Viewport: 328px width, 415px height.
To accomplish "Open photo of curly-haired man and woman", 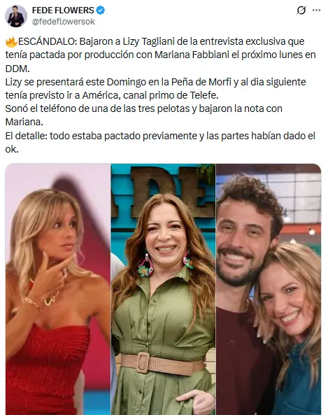I will pyautogui.click(x=269, y=289).
